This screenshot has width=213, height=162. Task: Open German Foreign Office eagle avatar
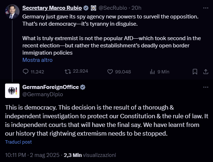click(x=12, y=91)
